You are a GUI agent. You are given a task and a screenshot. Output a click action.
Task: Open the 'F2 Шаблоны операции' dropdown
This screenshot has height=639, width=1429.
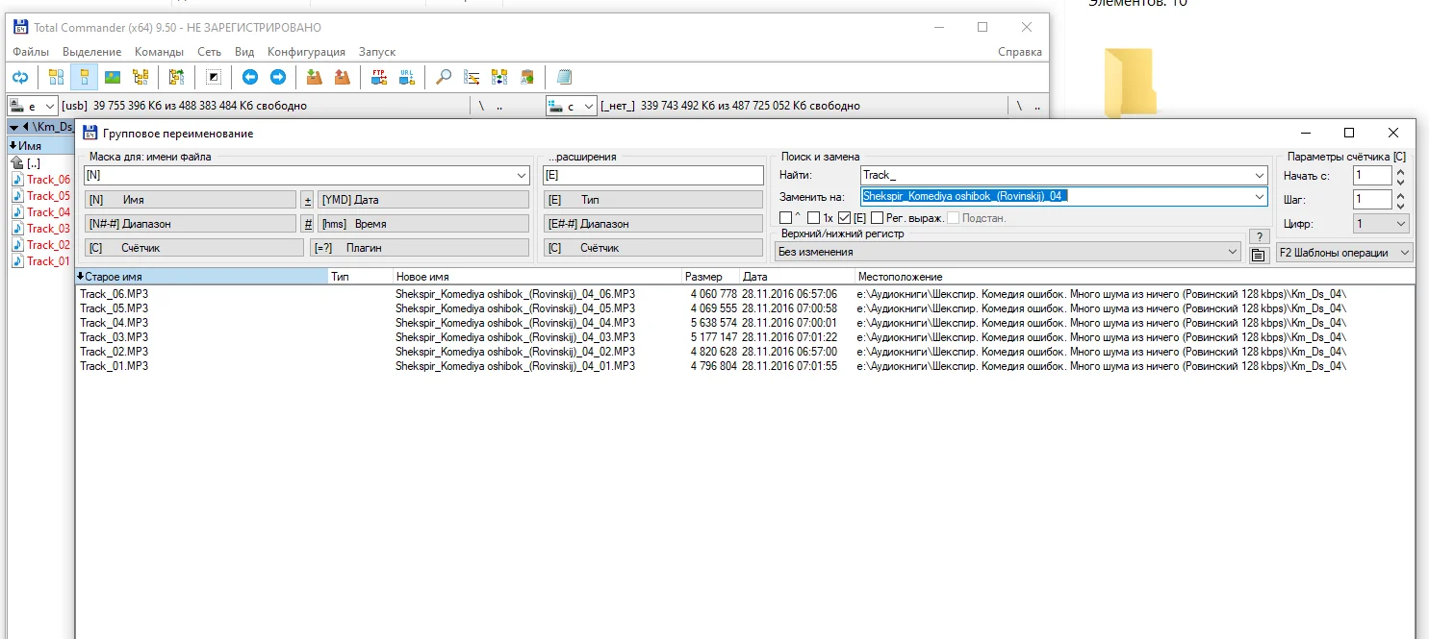[x=1344, y=253]
